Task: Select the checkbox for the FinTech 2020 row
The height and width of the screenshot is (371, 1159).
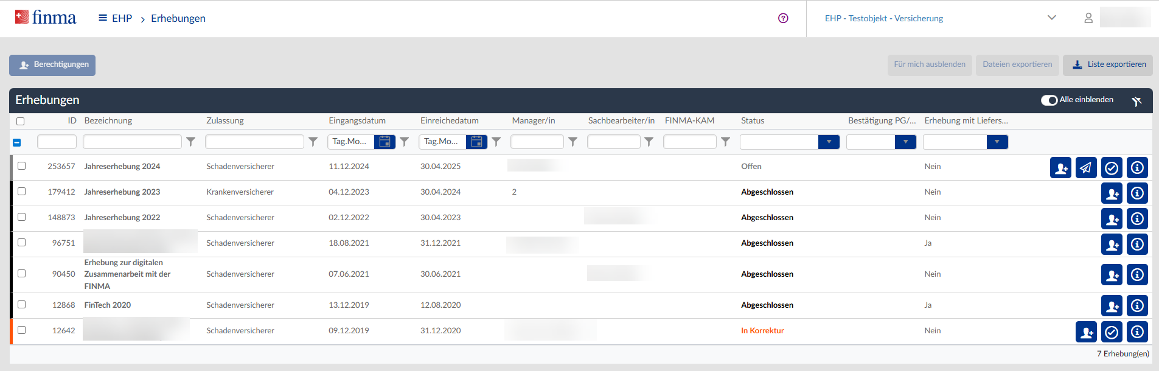Action: click(22, 305)
